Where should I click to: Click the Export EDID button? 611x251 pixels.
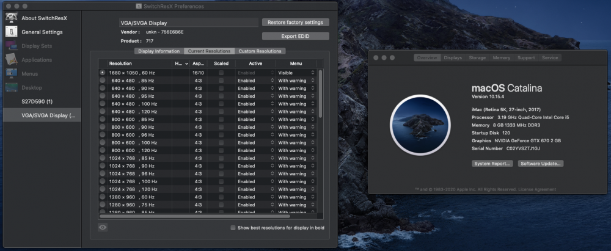[x=295, y=36]
